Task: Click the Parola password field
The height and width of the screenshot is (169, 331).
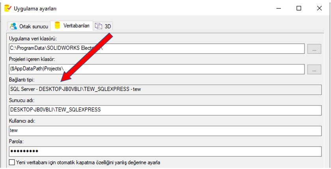Action: 165,151
